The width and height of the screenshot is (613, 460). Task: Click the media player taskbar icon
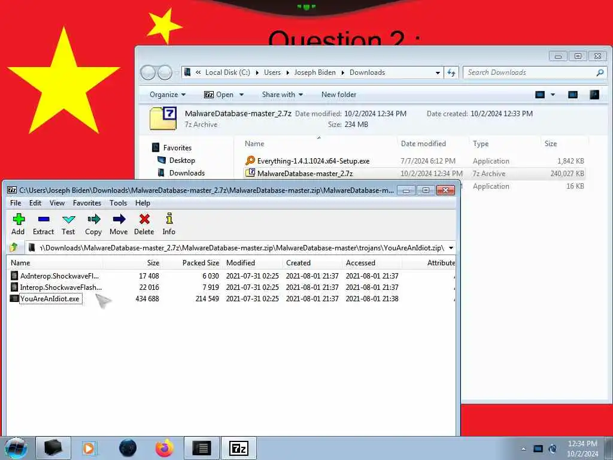pos(89,448)
